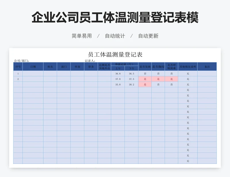This screenshot has height=177, width=230.
Task: Select the 是否呼吸困难 column header
Action: pyautogui.click(x=171, y=67)
